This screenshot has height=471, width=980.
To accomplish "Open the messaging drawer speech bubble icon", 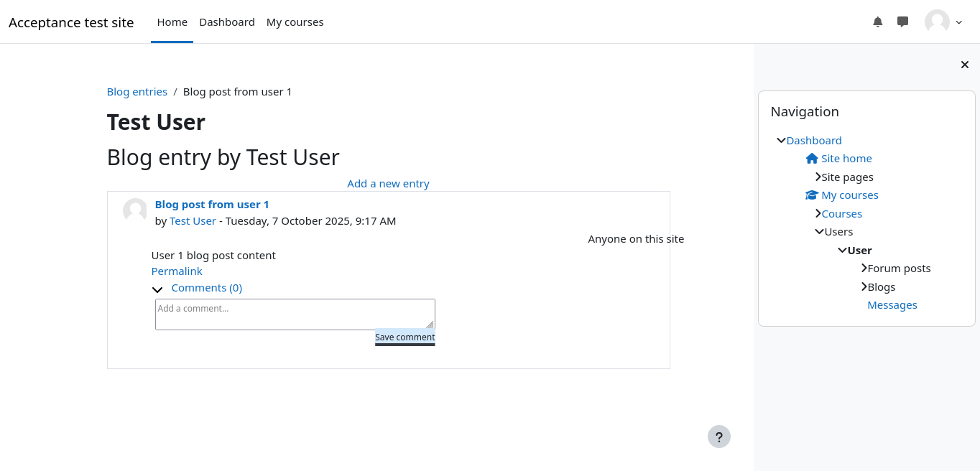I will (x=902, y=22).
